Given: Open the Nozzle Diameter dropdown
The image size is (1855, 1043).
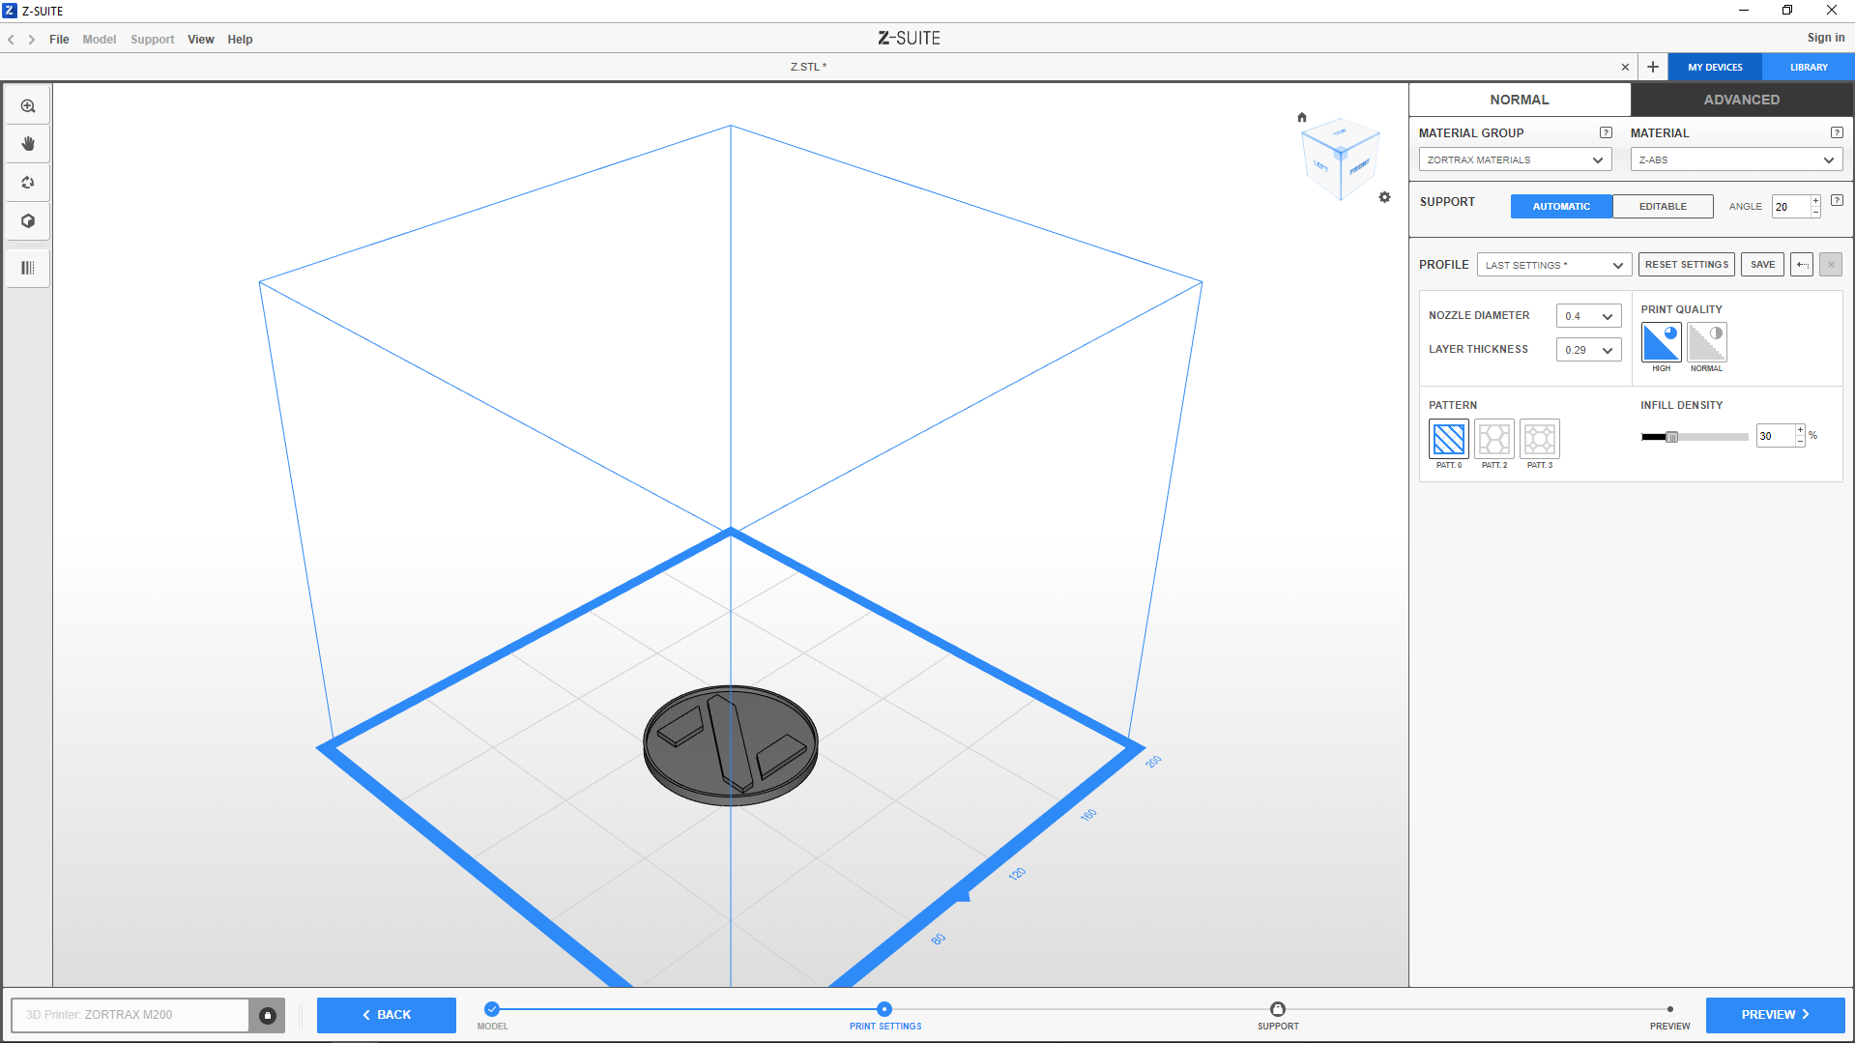Looking at the screenshot, I should (x=1588, y=316).
